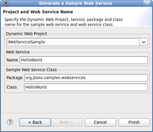Click the Sample Web Service Class group title

(x=31, y=70)
